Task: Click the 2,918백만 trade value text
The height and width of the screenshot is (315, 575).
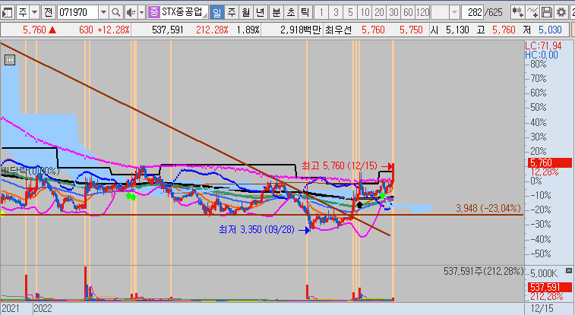Action: pyautogui.click(x=300, y=30)
